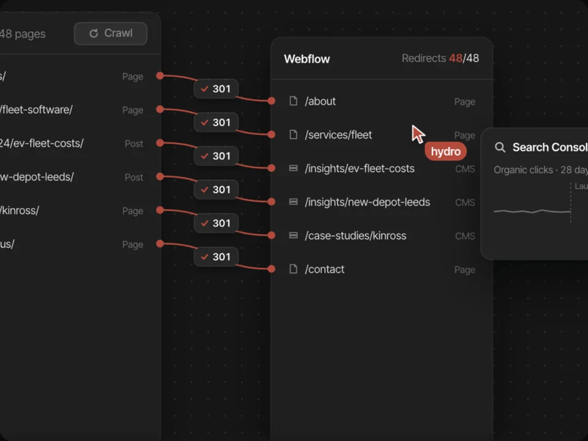Click the 301 badge leading to /about
This screenshot has height=441, width=588.
216,89
